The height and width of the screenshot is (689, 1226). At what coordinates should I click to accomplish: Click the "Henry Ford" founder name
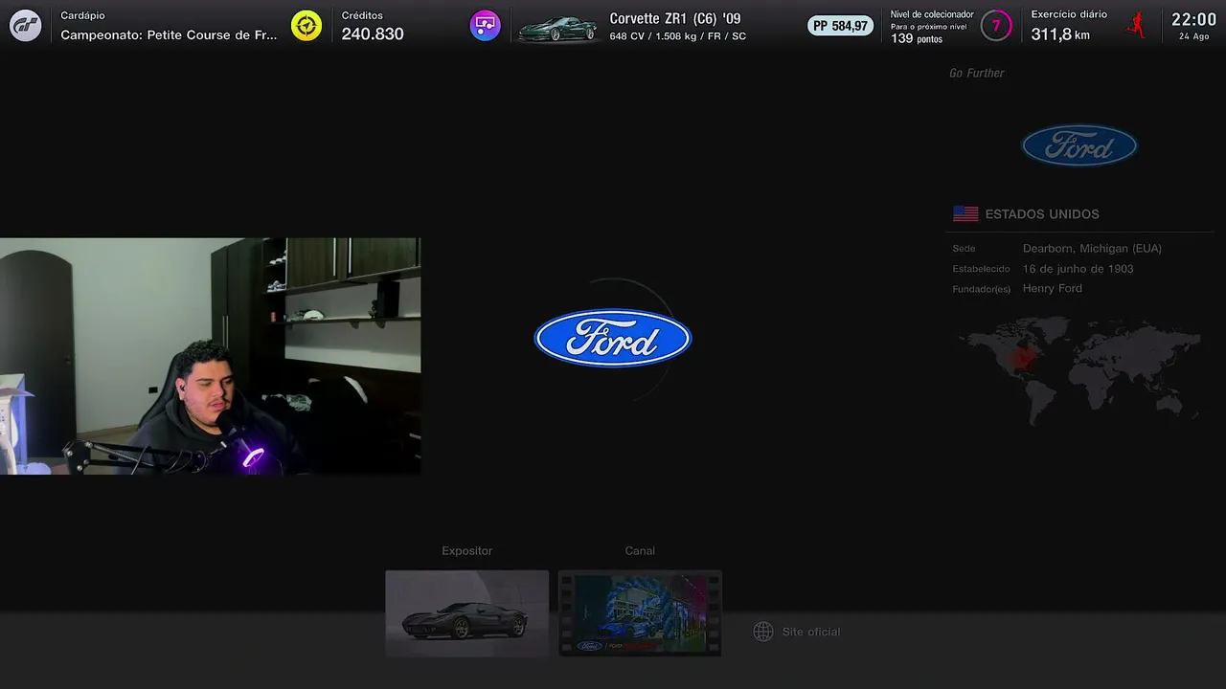click(1053, 289)
